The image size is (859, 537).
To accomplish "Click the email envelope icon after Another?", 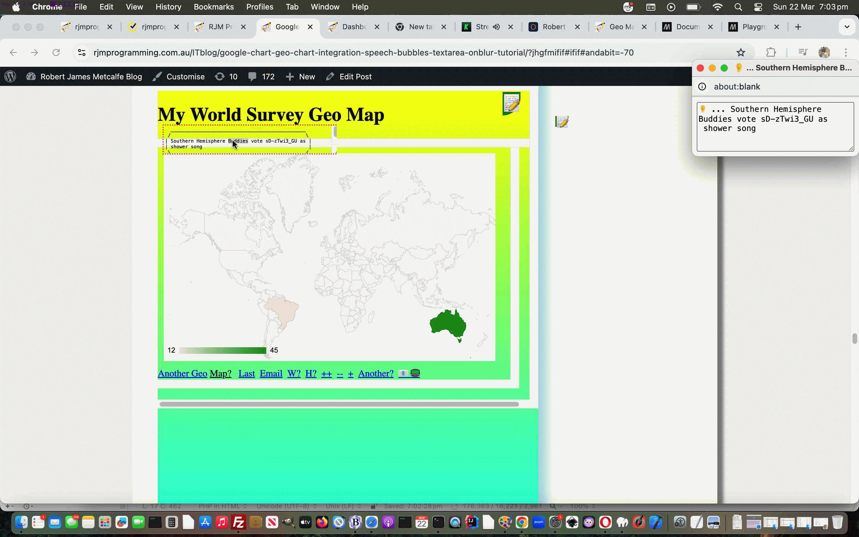I will coord(403,373).
